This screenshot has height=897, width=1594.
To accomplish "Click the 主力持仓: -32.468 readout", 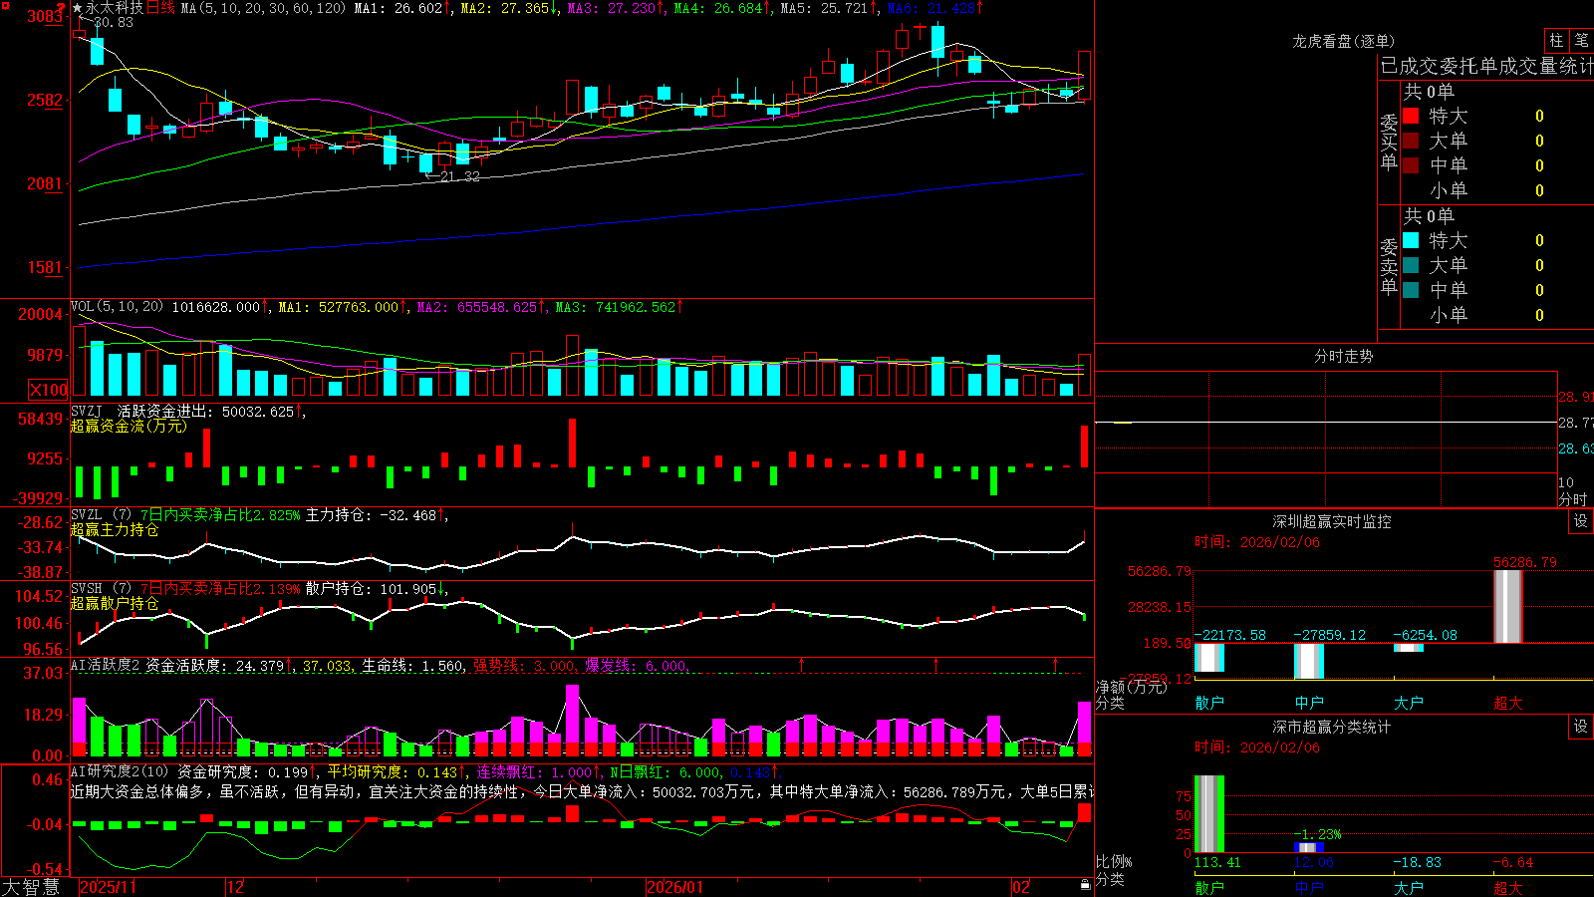I will click(x=371, y=515).
